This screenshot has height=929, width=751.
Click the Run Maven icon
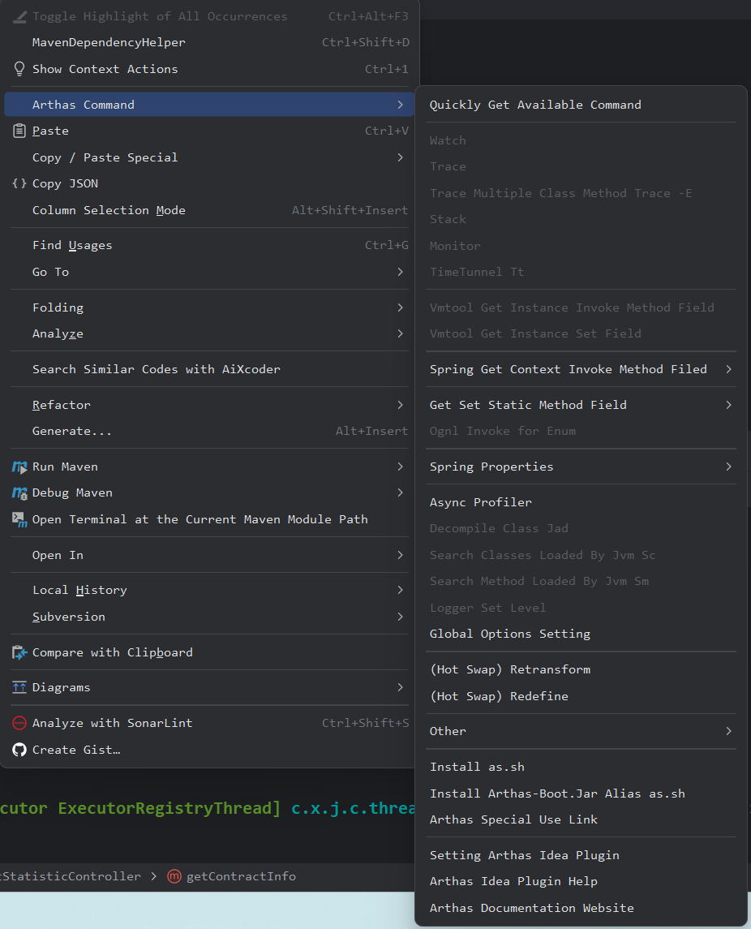(x=19, y=467)
